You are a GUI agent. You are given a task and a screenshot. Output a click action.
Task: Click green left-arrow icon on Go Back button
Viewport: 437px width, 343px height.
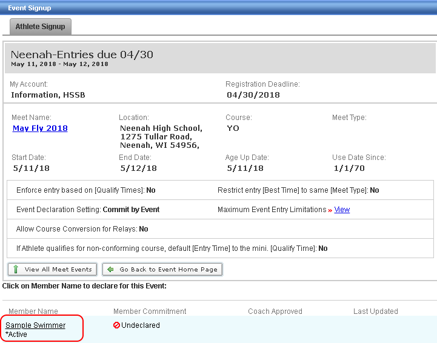pyautogui.click(x=110, y=269)
